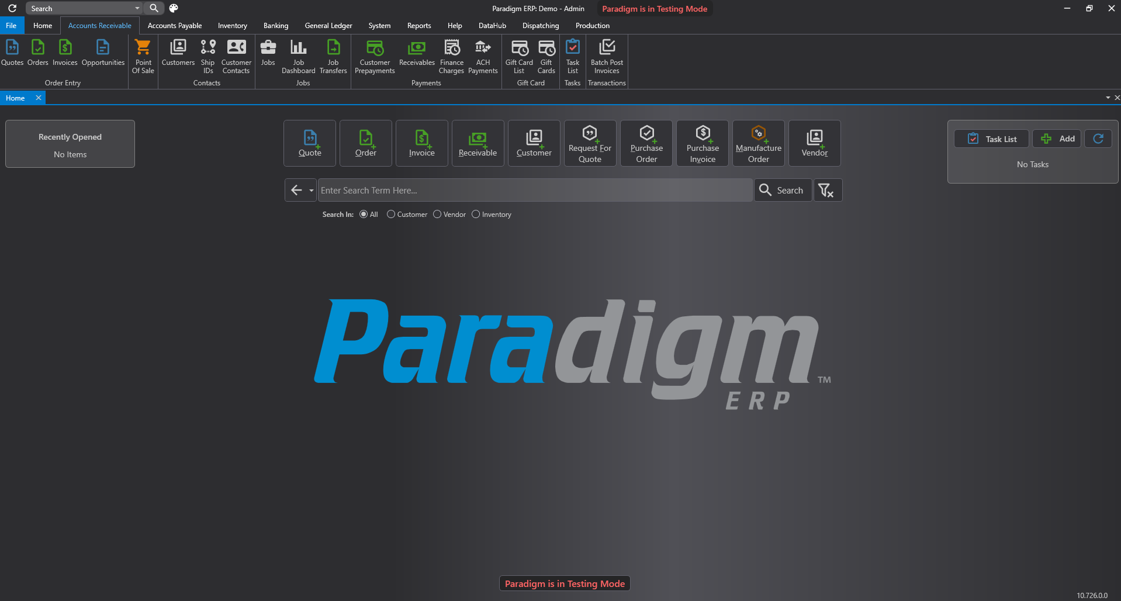
Task: Open the System ribbon tab
Action: [379, 26]
